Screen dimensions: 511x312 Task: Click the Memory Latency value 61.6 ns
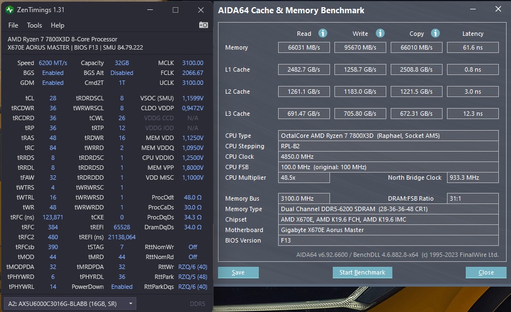pos(473,47)
